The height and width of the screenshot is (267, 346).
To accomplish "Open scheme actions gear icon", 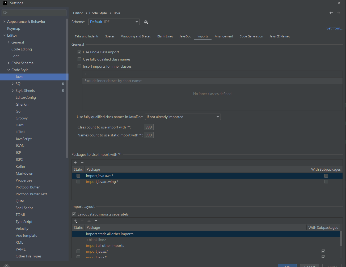I will coord(146,22).
